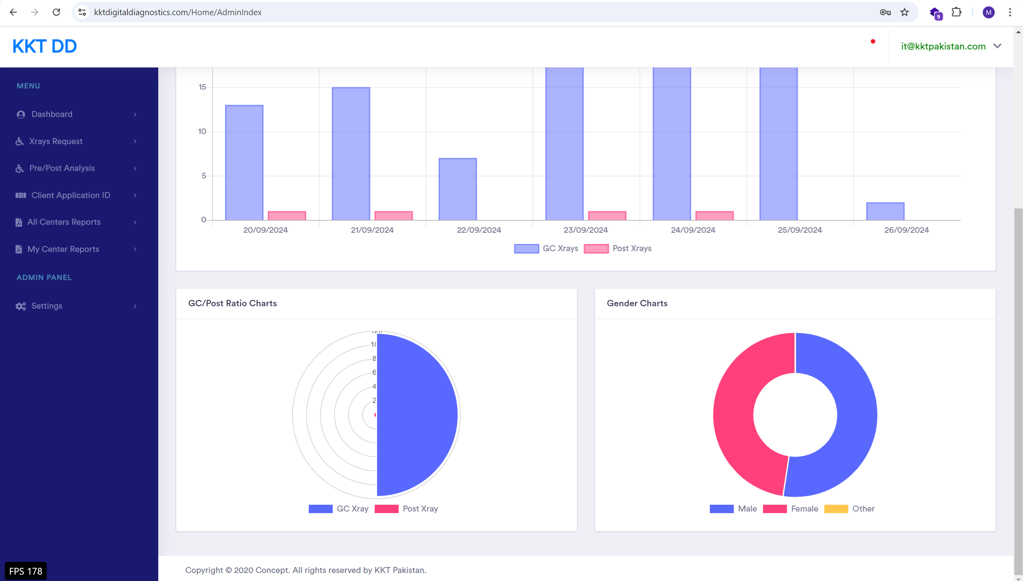Click the Post Xrays bar for 23/09/2024
The width and height of the screenshot is (1023, 581).
pos(607,216)
